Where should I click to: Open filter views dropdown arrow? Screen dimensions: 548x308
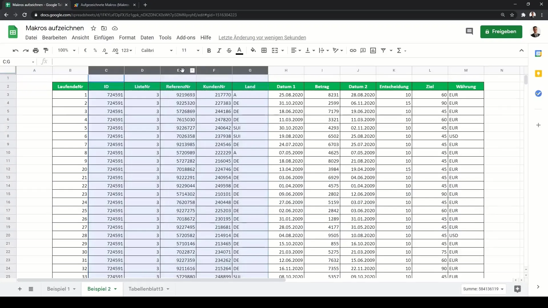[x=391, y=50]
